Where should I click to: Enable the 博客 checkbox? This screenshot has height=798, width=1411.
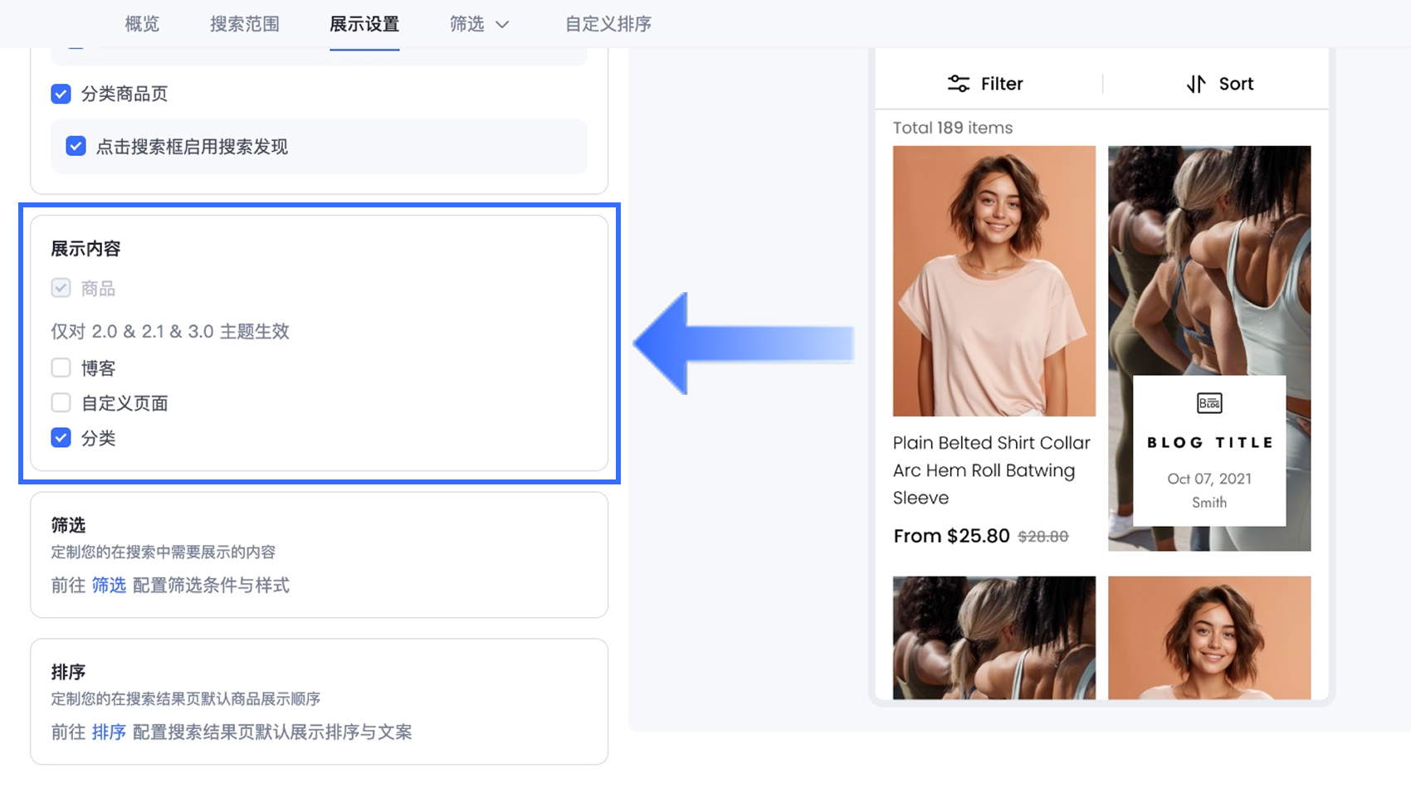(x=61, y=367)
